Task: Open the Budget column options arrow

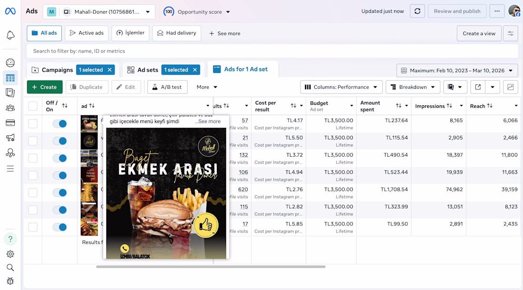Action: point(351,106)
